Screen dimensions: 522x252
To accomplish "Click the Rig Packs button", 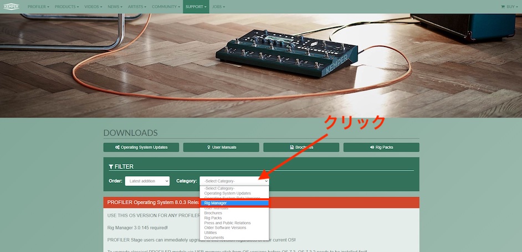I will point(381,147).
